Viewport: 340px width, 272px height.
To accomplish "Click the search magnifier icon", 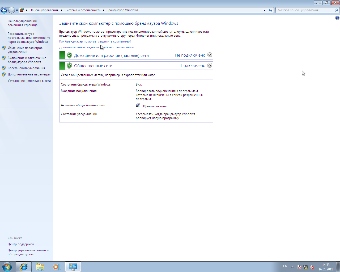I will click(337, 10).
